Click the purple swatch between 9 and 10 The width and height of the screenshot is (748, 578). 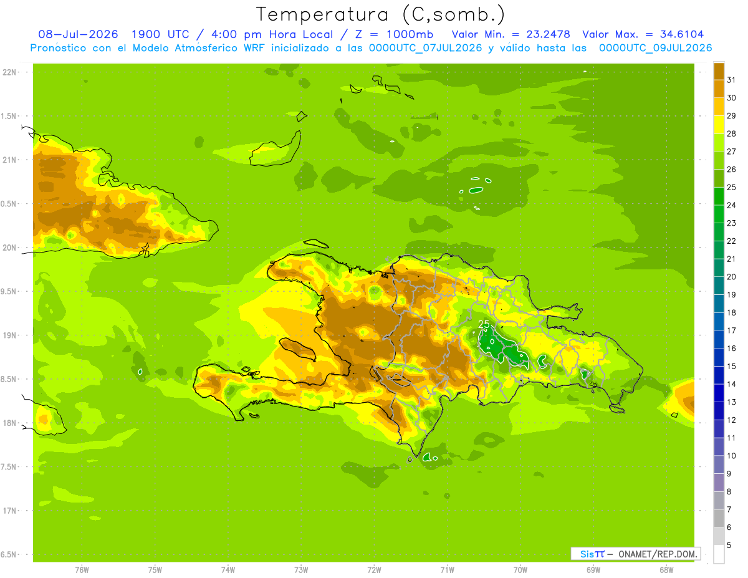(719, 465)
